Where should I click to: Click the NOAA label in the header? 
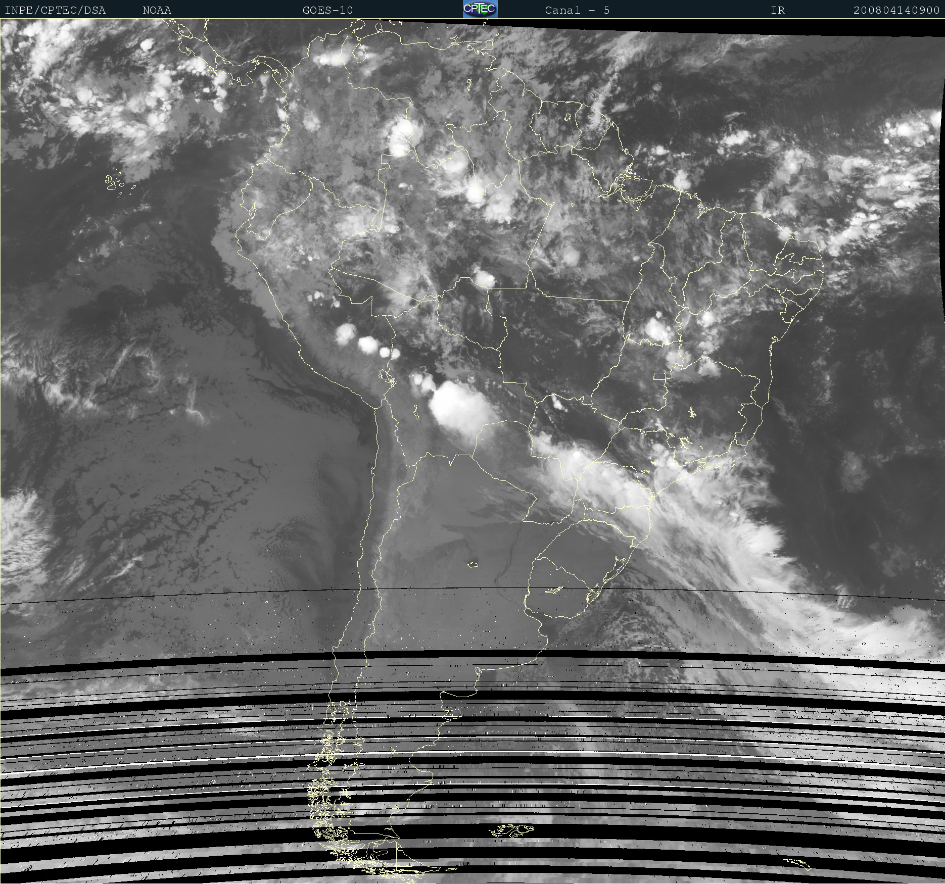[157, 10]
